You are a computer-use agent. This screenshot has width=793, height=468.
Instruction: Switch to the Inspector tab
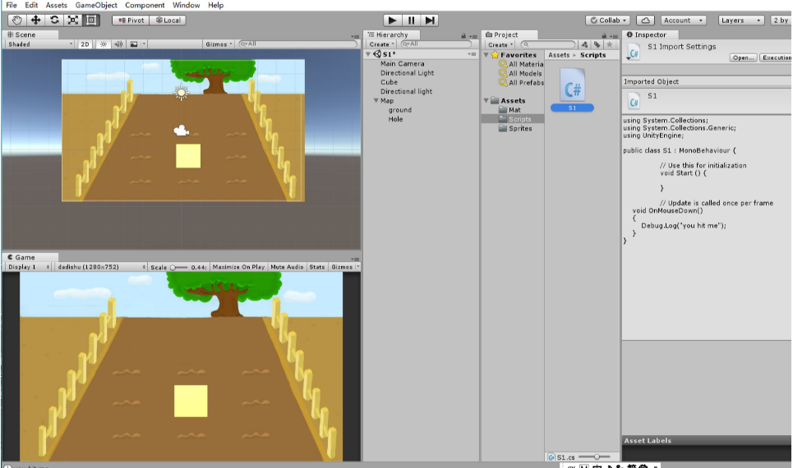point(650,34)
